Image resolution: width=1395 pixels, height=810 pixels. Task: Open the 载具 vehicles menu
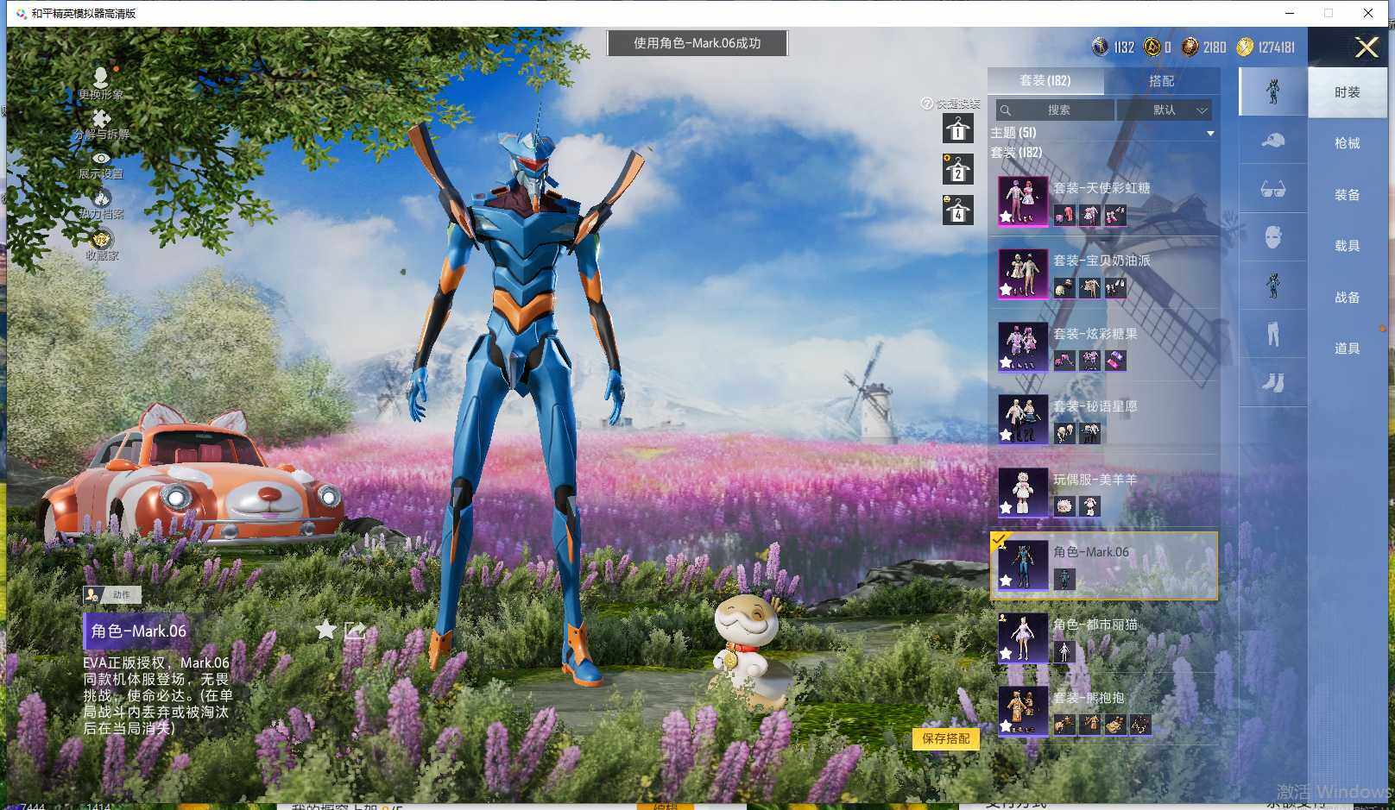coord(1347,246)
